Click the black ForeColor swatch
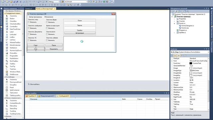 click(x=191, y=63)
